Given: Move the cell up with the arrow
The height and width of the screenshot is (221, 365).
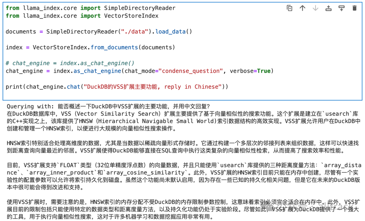Looking at the screenshot, I should pos(302,8).
